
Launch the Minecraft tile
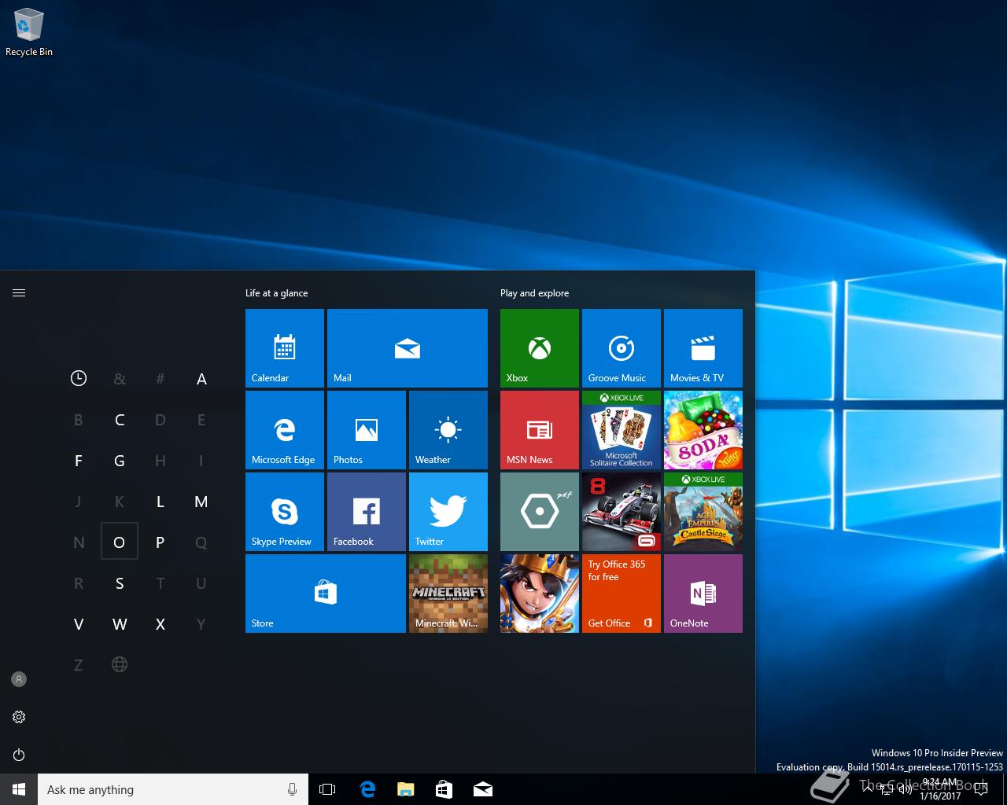coord(448,594)
